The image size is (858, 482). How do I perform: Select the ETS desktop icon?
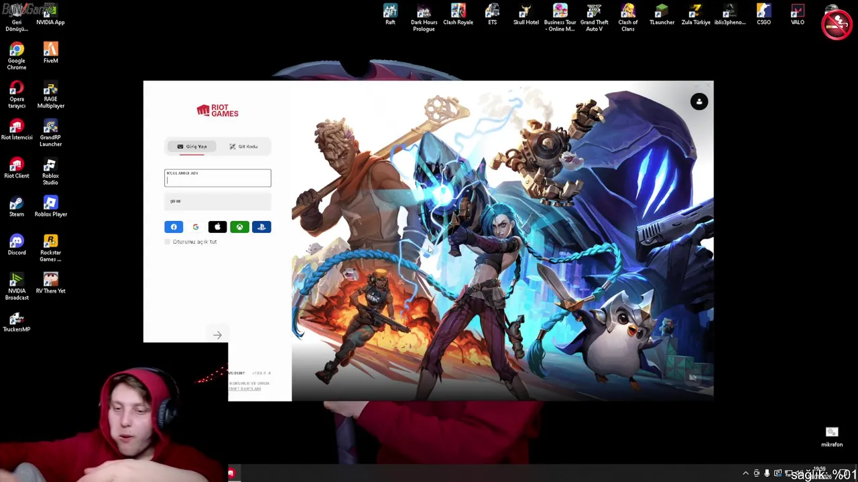coord(492,15)
